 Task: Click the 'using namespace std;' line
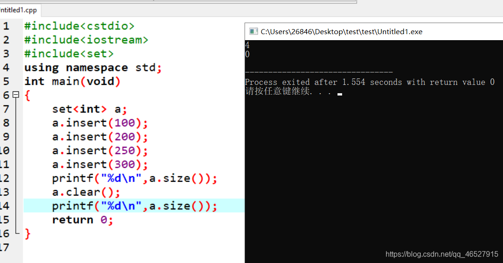(x=93, y=68)
